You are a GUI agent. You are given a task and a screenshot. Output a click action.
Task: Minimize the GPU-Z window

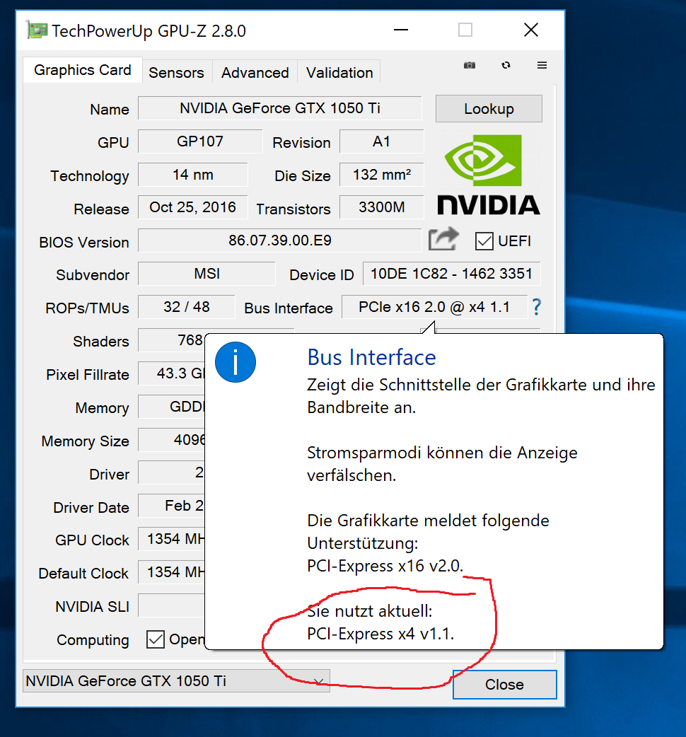(x=401, y=30)
